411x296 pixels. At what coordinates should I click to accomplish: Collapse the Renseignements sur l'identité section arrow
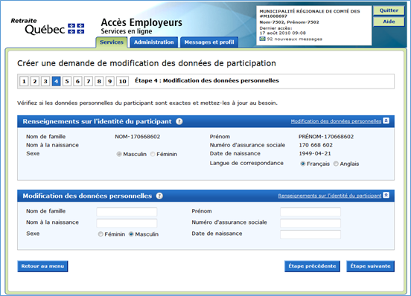[386, 120]
